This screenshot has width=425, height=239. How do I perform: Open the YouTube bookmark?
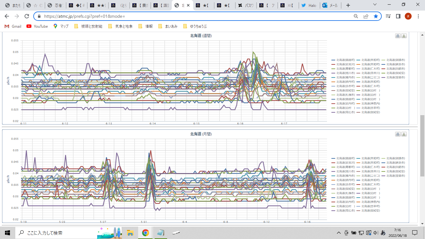pyautogui.click(x=37, y=26)
